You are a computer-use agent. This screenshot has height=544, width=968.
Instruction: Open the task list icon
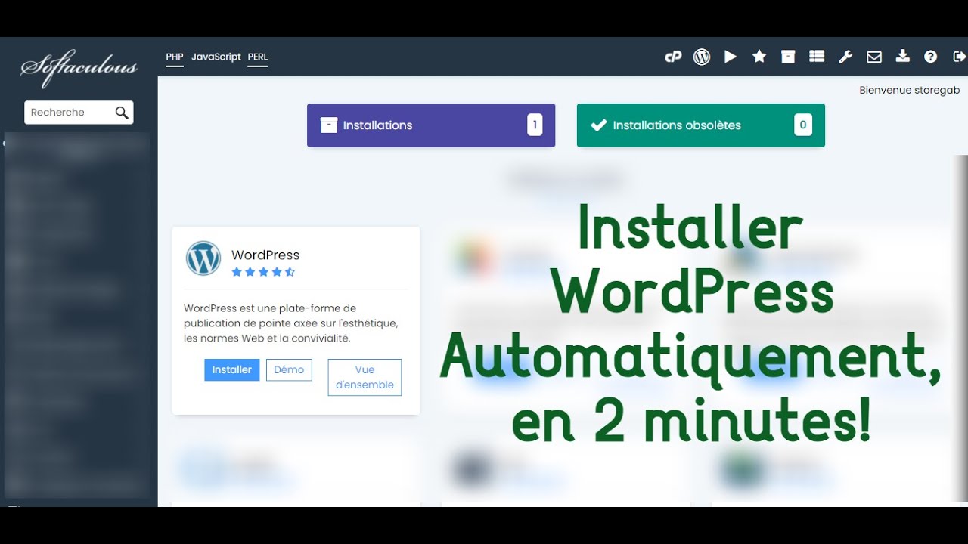pos(817,57)
